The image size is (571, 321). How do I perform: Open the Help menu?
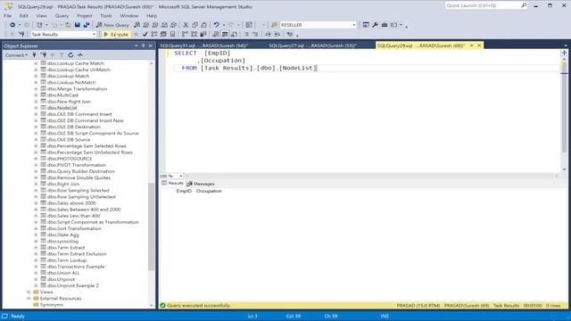(x=152, y=16)
